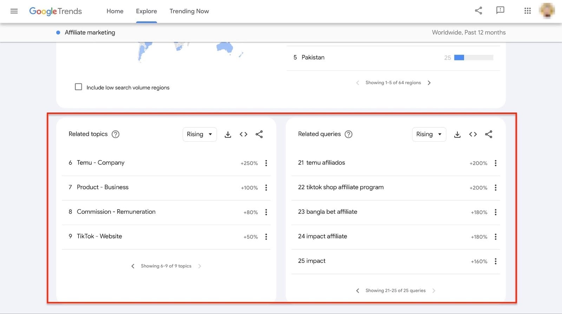Download Related queries CSV
This screenshot has height=314, width=562.
pos(457,134)
